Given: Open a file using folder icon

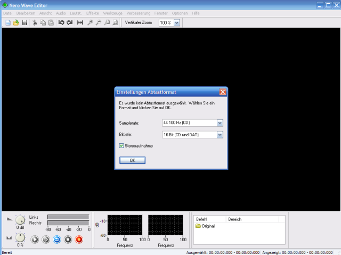Looking at the screenshot, I should 16,22.
